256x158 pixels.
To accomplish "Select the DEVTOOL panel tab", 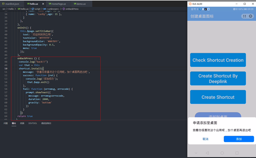I will pyautogui.click(x=33, y=123).
